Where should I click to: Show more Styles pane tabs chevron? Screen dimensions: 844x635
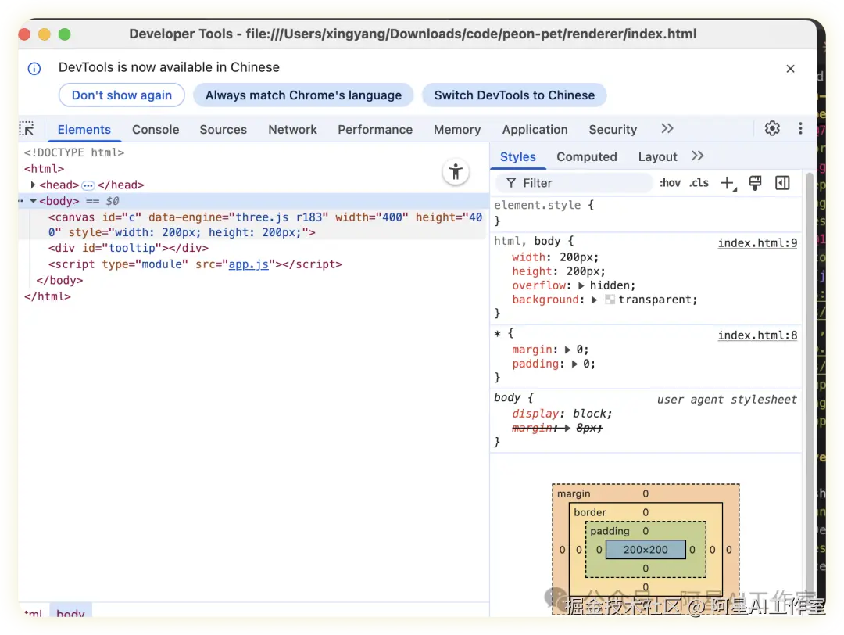point(698,156)
